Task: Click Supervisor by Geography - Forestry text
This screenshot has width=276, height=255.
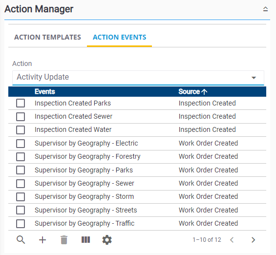Action: 87,156
